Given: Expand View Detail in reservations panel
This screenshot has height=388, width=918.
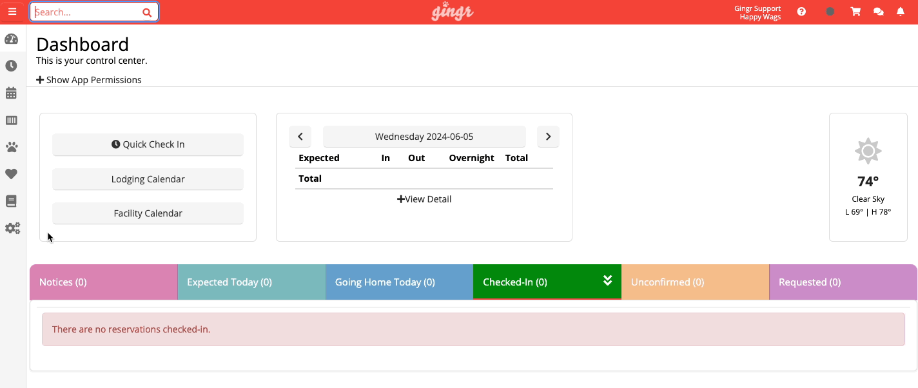Looking at the screenshot, I should point(424,199).
